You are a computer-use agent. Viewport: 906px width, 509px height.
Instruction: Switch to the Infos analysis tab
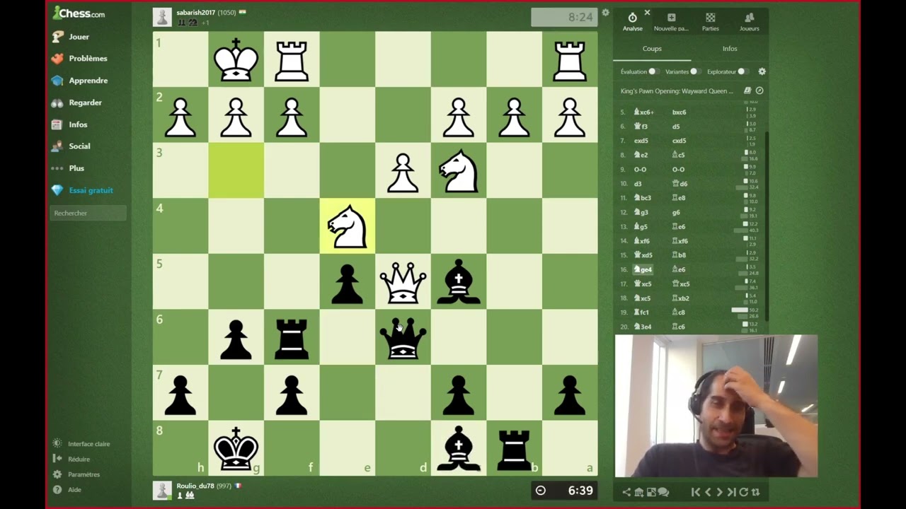coord(730,49)
